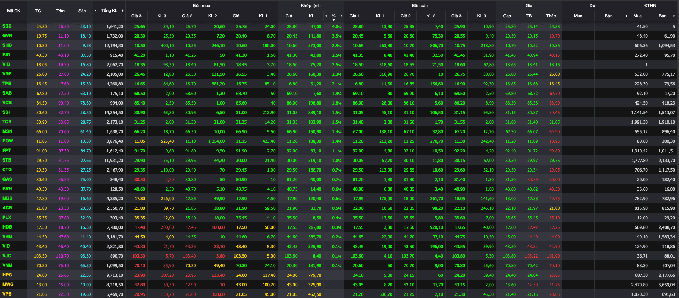
Task: Open stock symbol SSI
Action: click(6, 112)
